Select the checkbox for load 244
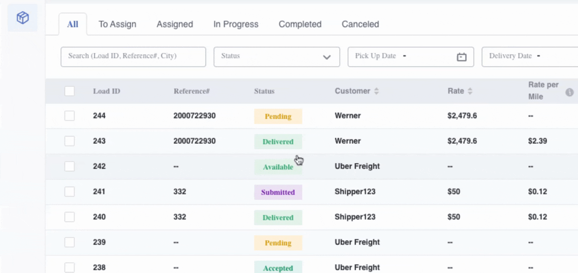This screenshot has width=578, height=273. [70, 116]
